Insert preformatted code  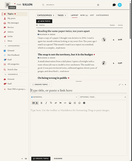65,103
